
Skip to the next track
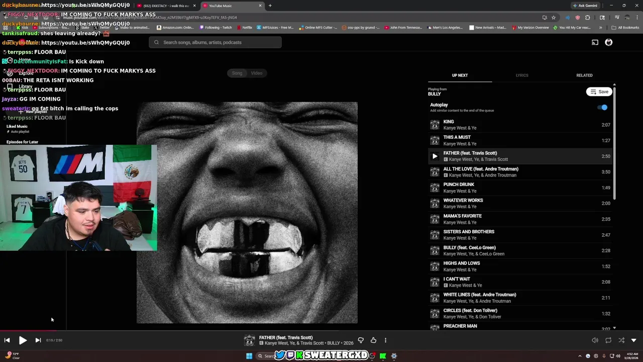[38, 340]
